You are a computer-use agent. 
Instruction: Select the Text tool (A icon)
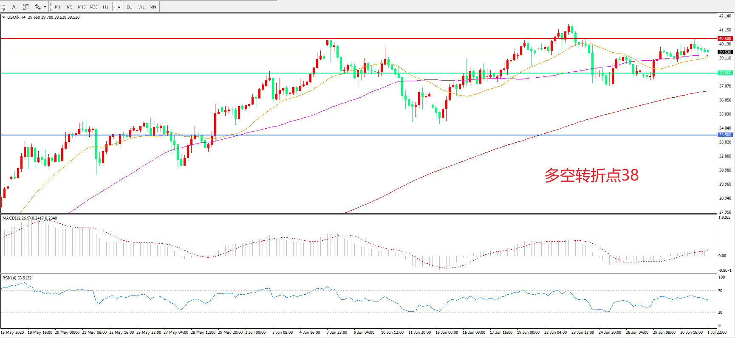tap(14, 7)
